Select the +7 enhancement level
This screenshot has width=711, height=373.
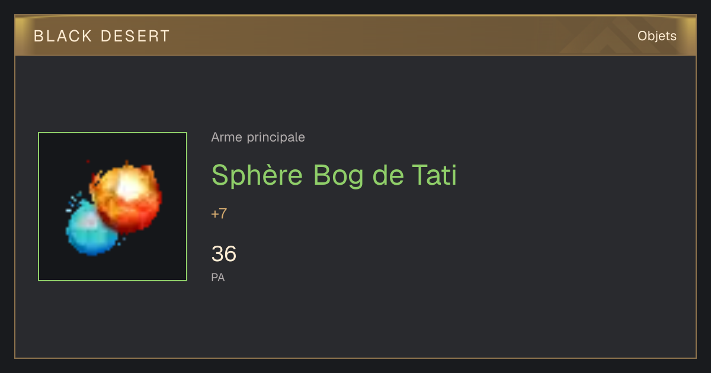click(x=219, y=214)
